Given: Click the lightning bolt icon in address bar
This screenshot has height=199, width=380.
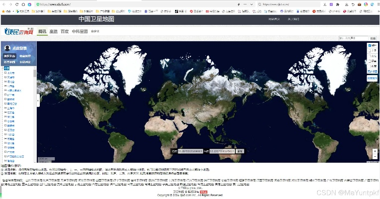Looking at the screenshot, I should [x=238, y=4].
